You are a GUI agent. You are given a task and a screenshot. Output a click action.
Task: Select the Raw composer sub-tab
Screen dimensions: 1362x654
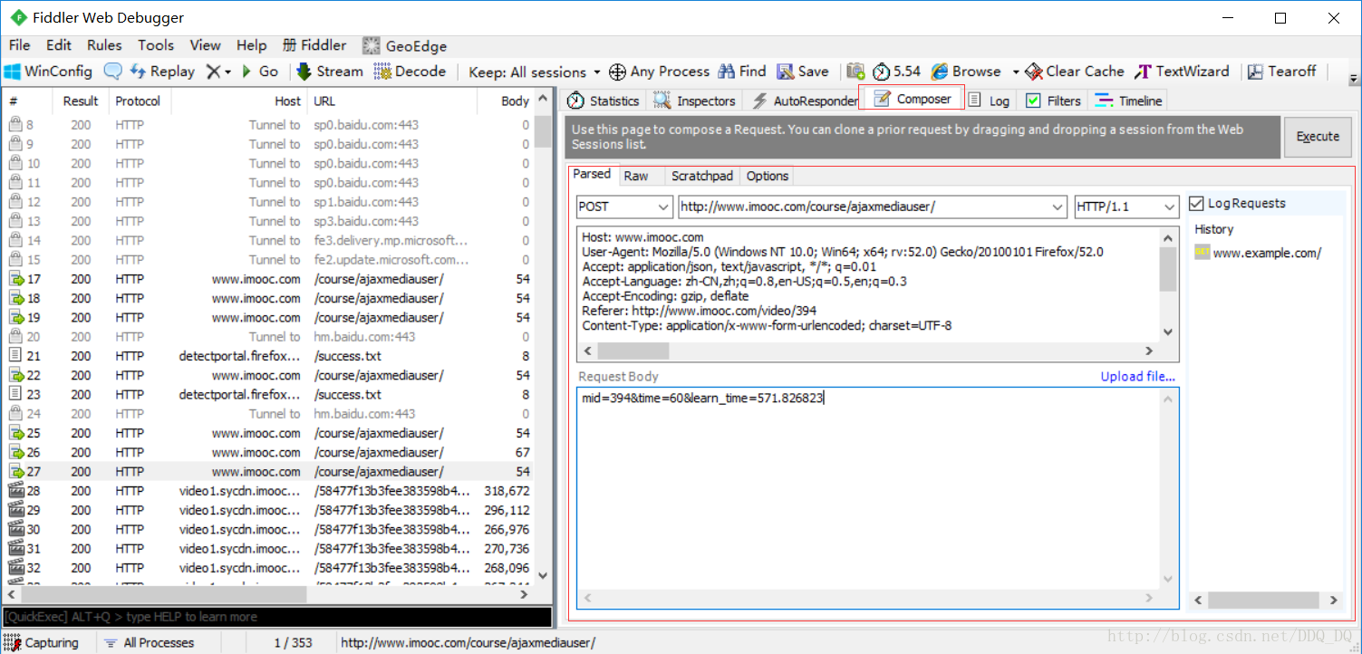point(636,176)
